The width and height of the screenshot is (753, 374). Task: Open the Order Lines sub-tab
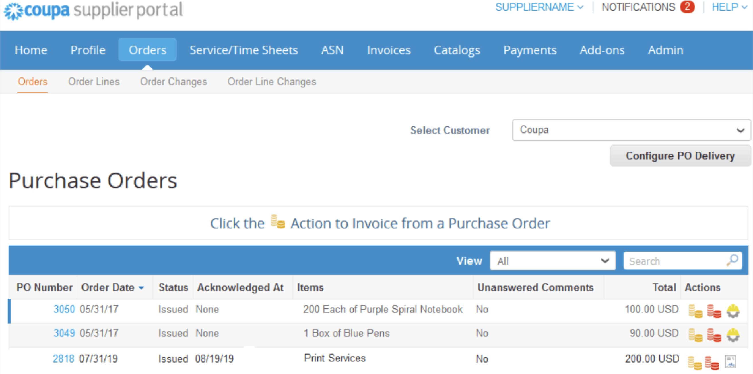94,81
